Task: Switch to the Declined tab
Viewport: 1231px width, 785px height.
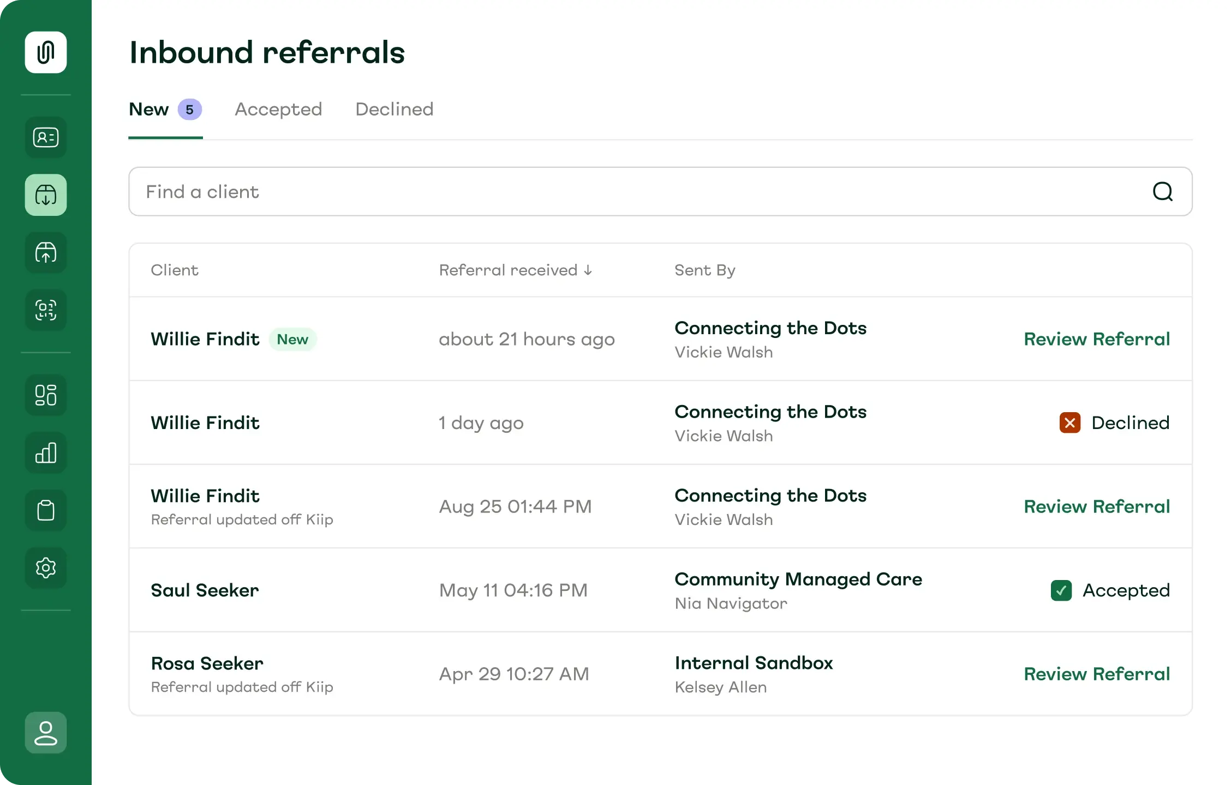Action: pos(395,110)
